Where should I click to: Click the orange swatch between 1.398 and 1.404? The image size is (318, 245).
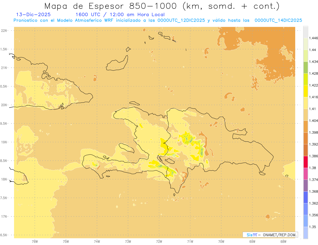306,126
